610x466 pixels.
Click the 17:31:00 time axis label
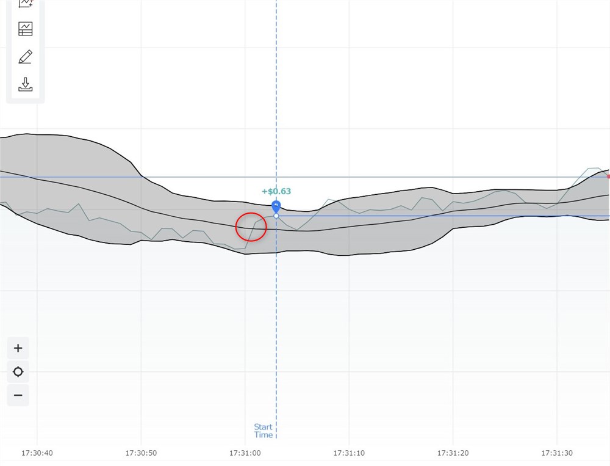coord(245,453)
